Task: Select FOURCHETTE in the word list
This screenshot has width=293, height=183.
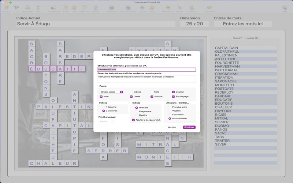Action: 245,63
